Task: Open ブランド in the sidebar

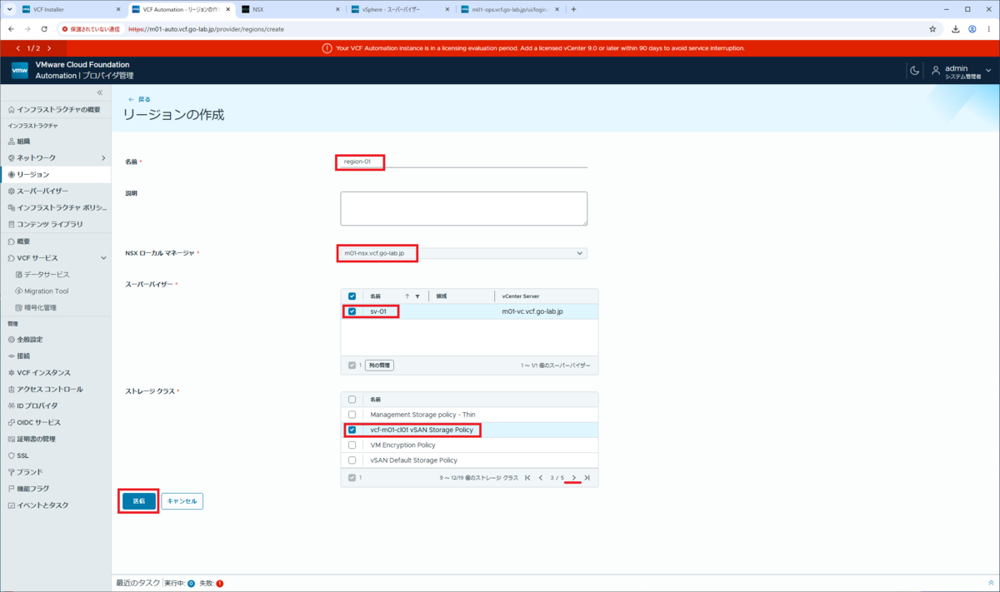Action: (x=30, y=472)
